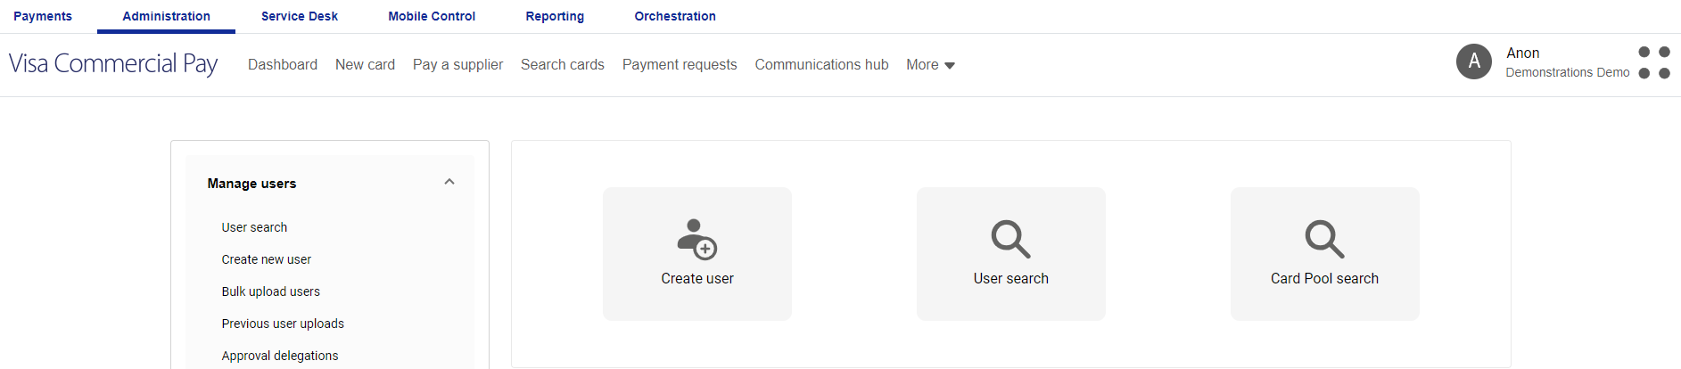This screenshot has height=369, width=1681.
Task: Open the Dashboard page
Action: pos(283,65)
